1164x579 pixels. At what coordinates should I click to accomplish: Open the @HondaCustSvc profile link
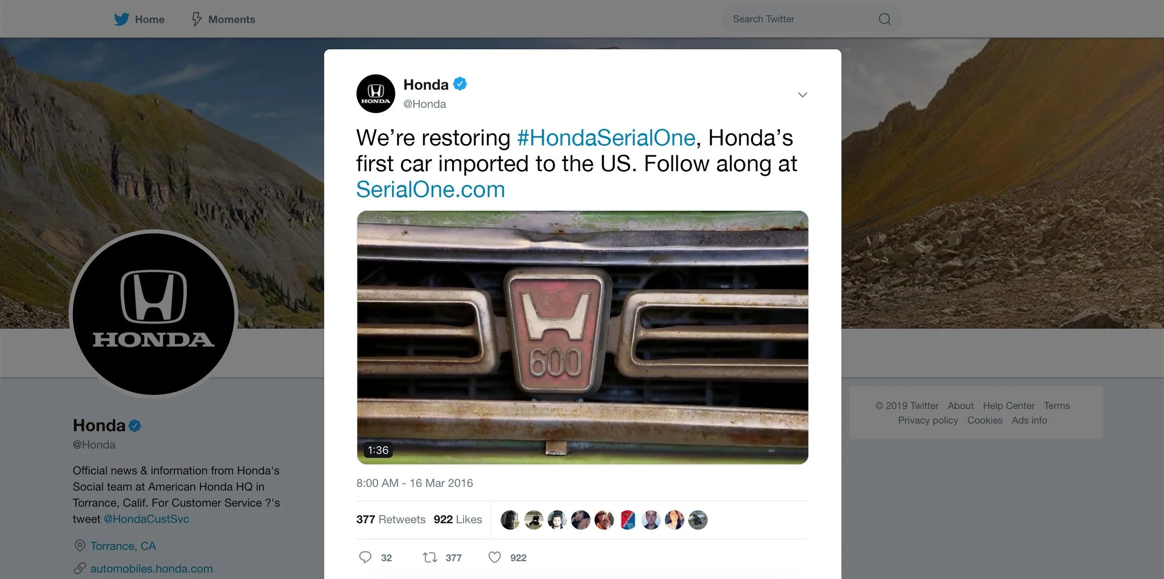tap(146, 519)
